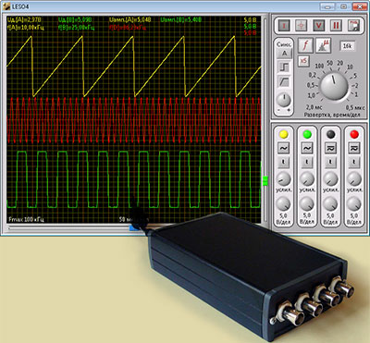This screenshot has width=370, height=343.
Task: Adjust the yellow channel gain knob
Action: coord(283,179)
